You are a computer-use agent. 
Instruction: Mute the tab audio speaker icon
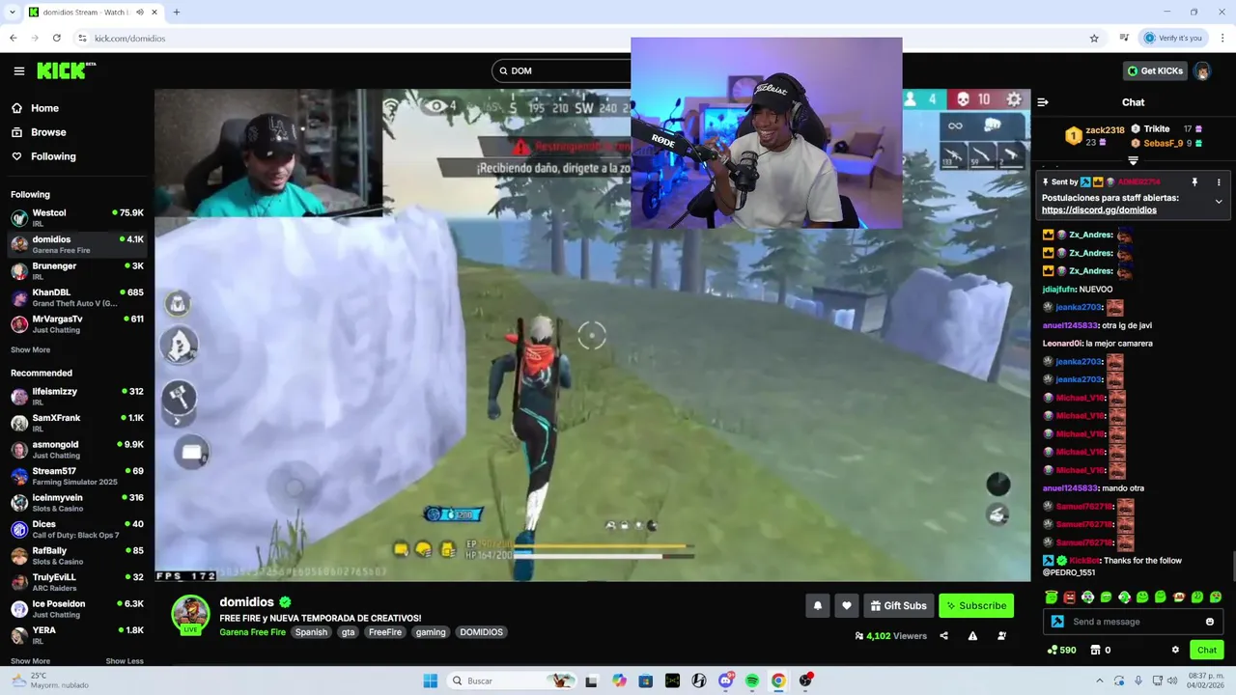[x=140, y=13]
